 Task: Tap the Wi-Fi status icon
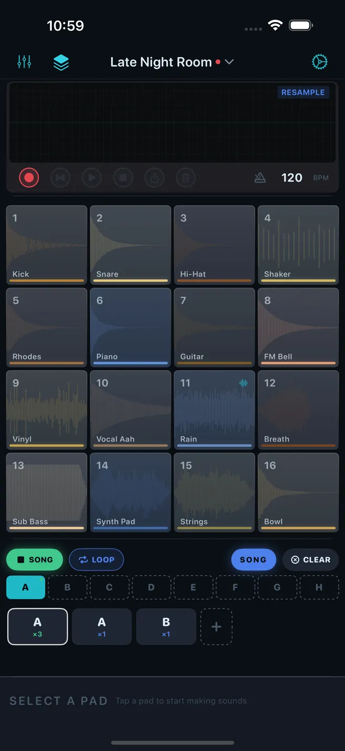(x=275, y=25)
